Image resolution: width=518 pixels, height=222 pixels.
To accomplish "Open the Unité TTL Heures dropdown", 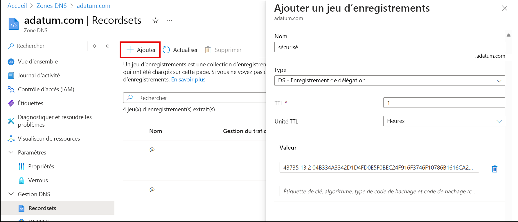I will (444, 121).
